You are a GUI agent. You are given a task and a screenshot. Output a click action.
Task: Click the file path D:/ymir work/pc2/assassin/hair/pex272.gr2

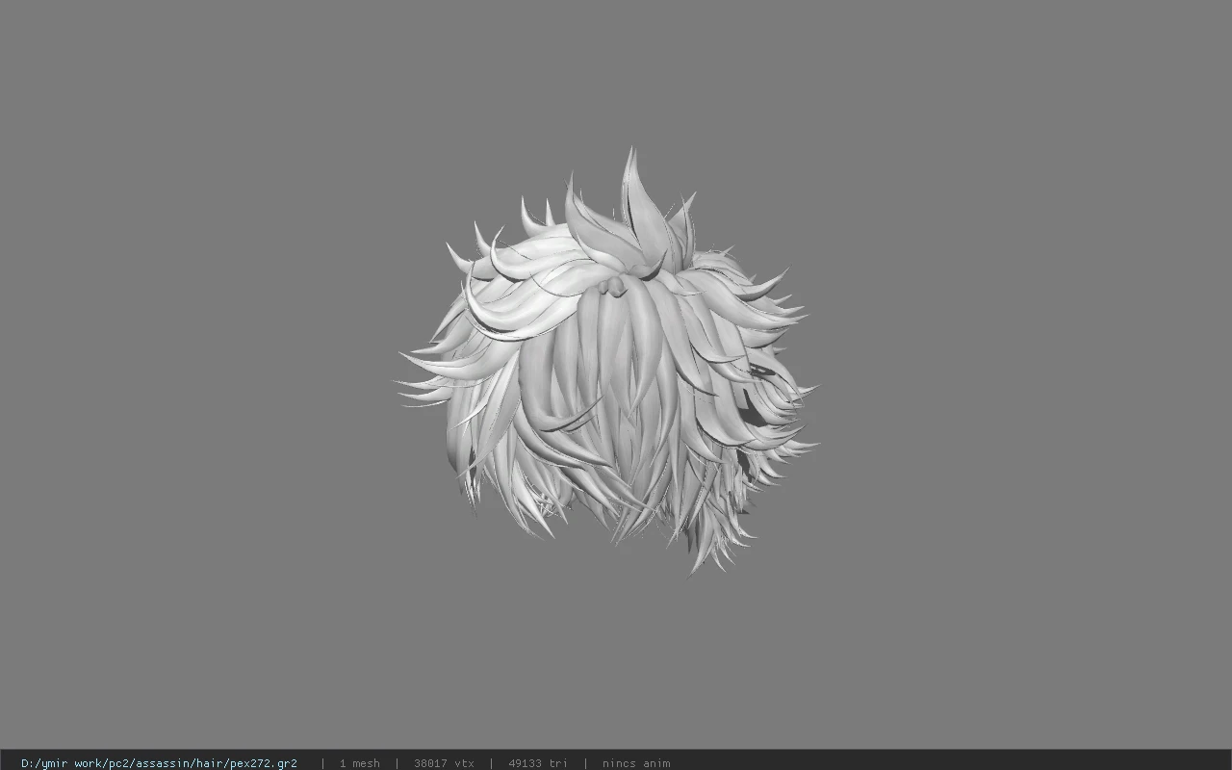point(159,763)
